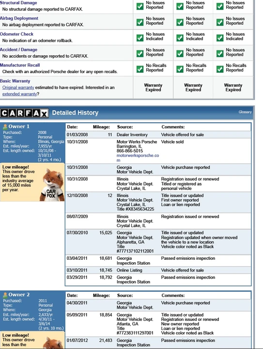Click the Accident / Damage heading
Screen dimensions: 263x349
(x=19, y=49)
